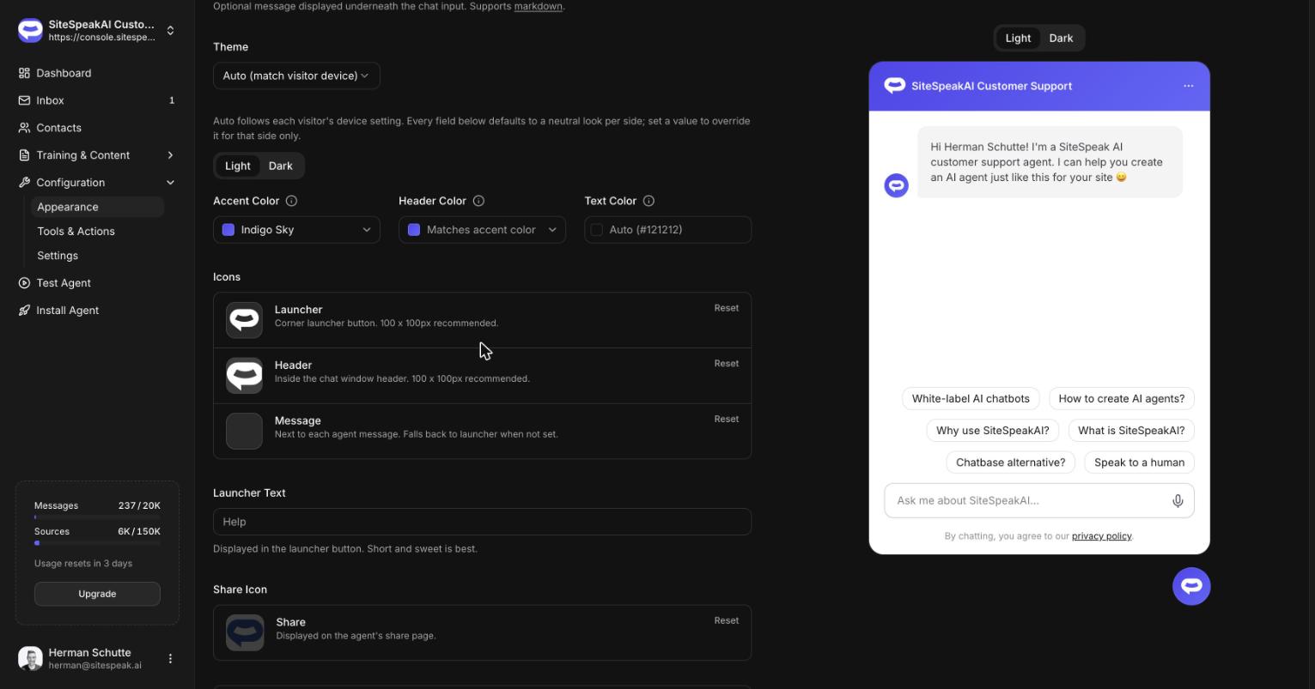The width and height of the screenshot is (1315, 689).
Task: Click the Inbox envelope icon
Action: 24,100
